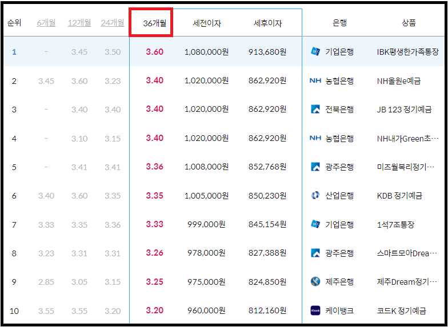Click the red 3.36 rate value
This screenshot has height=327, width=448.
tap(154, 167)
